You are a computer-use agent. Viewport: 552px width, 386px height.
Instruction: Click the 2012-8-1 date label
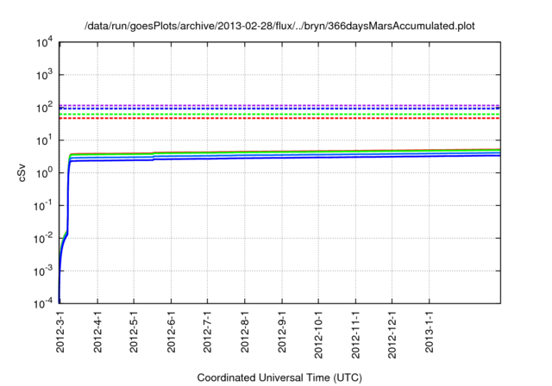(x=245, y=331)
